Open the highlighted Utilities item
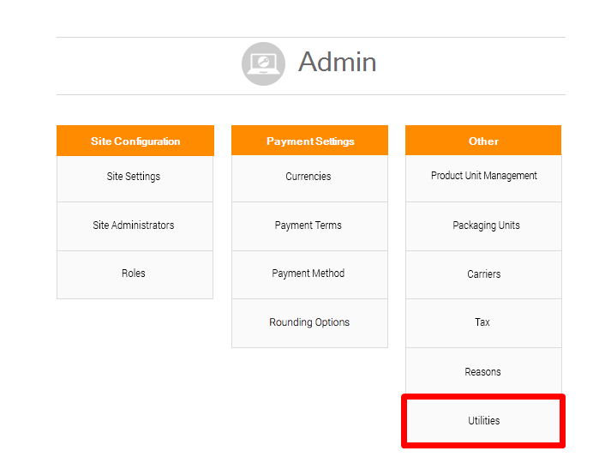599x469 pixels. point(483,421)
